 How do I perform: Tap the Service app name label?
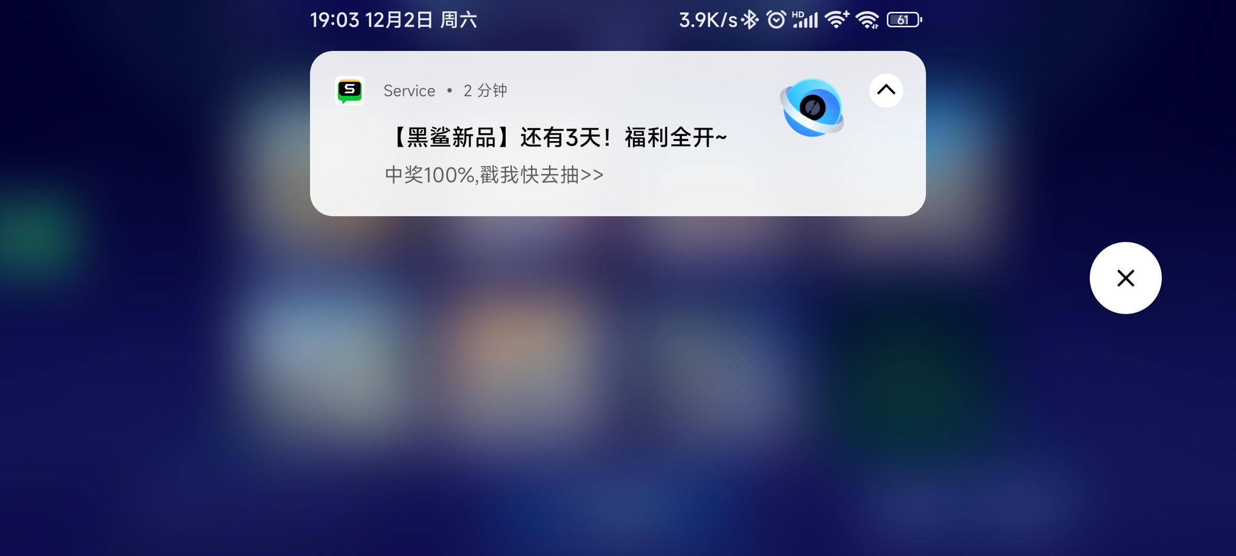[x=409, y=91]
